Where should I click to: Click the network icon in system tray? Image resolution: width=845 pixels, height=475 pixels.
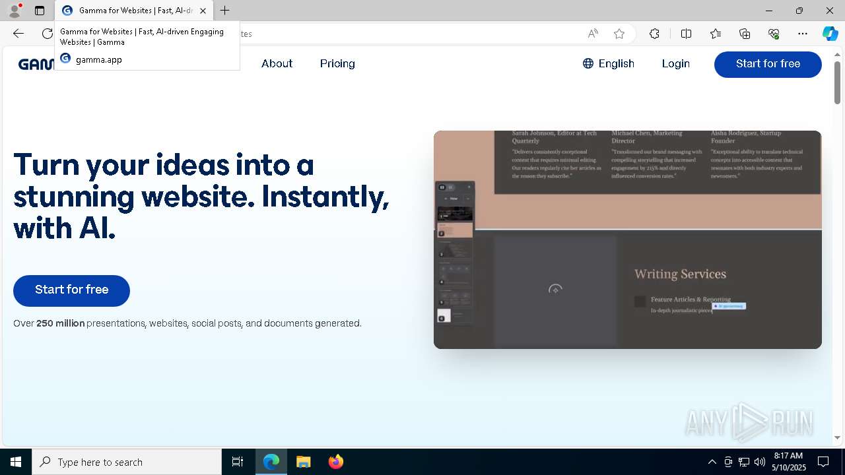[x=744, y=462]
